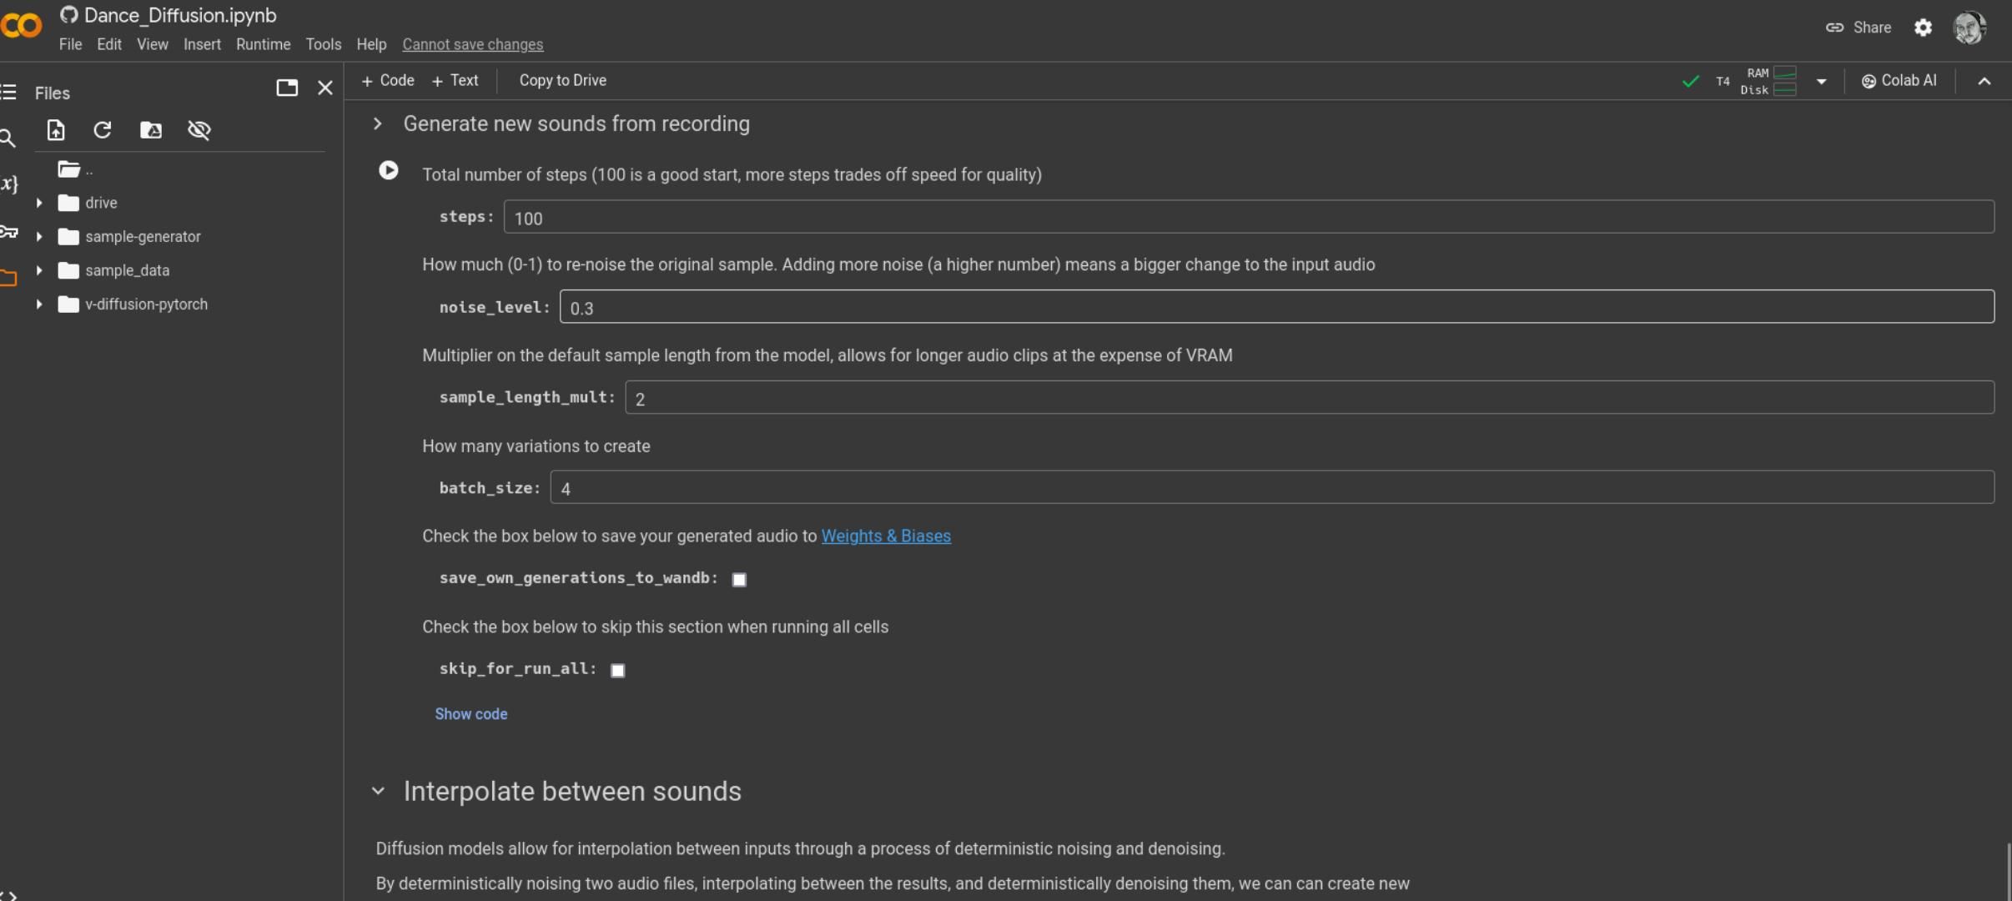Toggle skip_for_run_all checkbox

(617, 669)
